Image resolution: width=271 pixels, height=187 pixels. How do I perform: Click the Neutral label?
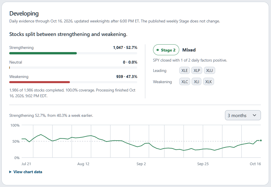tap(16, 62)
